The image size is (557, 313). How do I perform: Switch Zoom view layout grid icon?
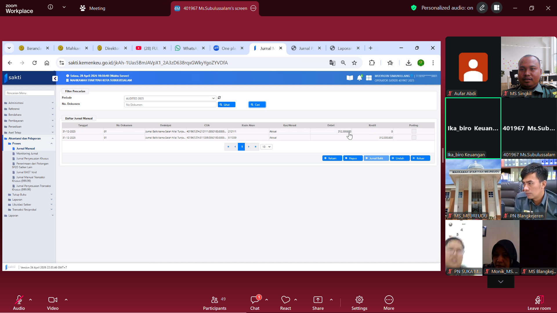click(x=497, y=8)
